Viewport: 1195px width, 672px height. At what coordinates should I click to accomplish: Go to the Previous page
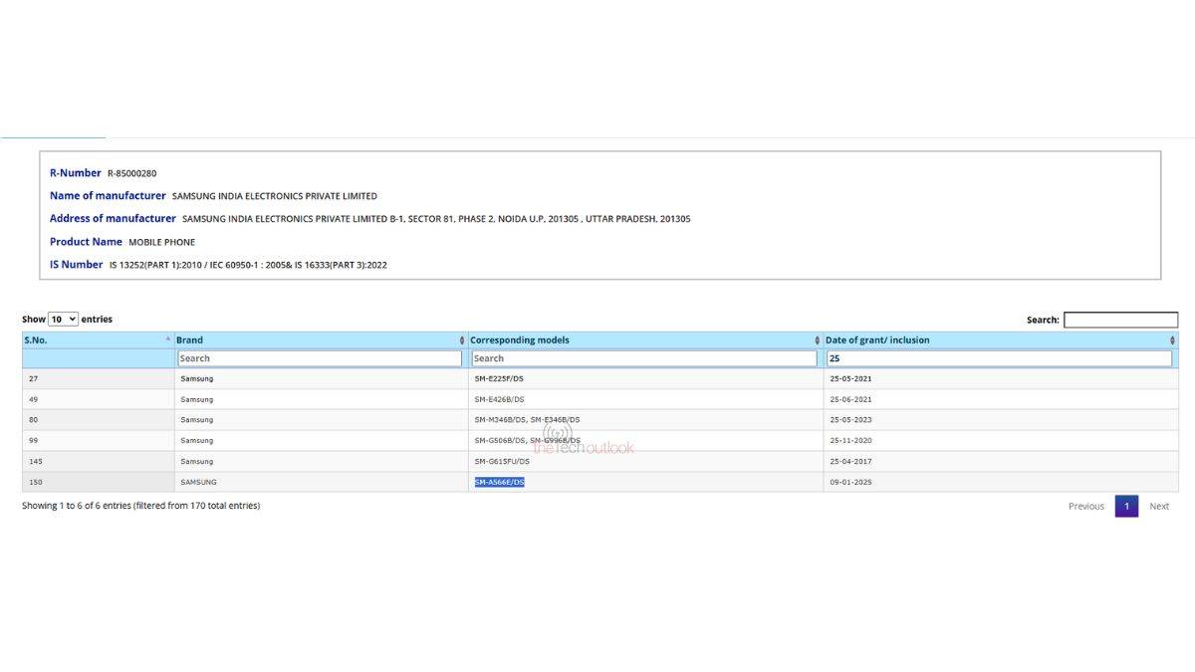(1085, 506)
